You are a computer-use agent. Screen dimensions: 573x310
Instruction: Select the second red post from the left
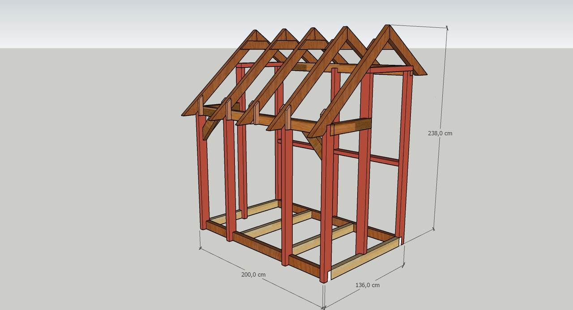click(230, 179)
